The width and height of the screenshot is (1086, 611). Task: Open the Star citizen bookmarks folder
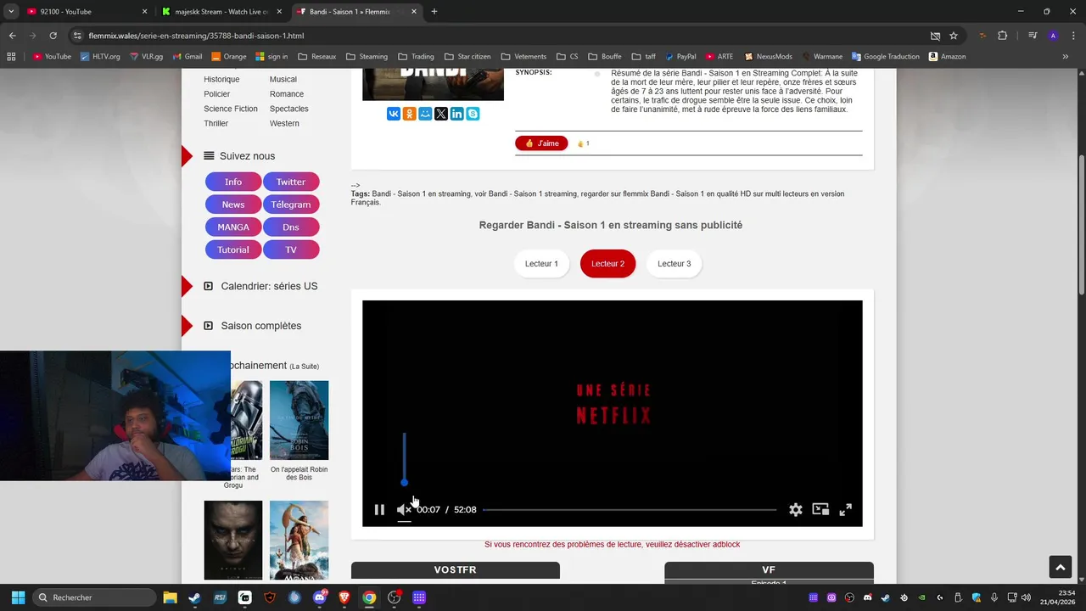(467, 57)
